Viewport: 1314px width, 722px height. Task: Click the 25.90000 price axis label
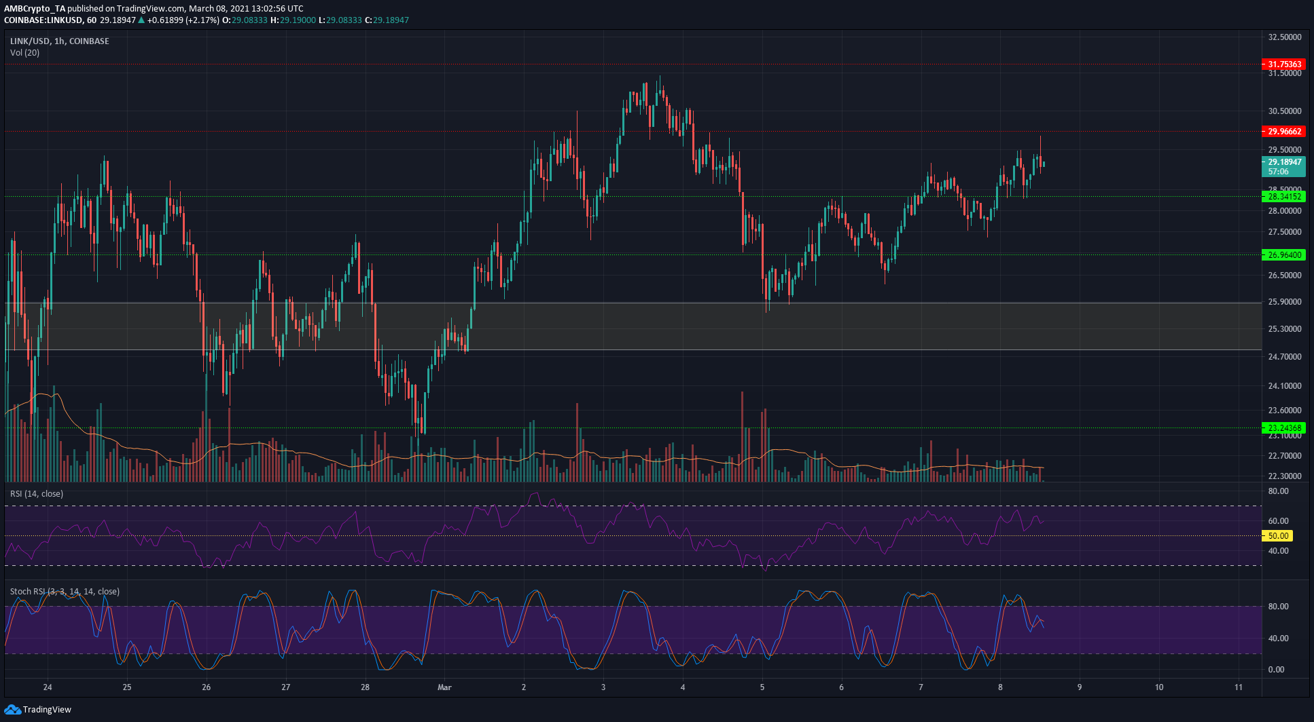point(1285,302)
